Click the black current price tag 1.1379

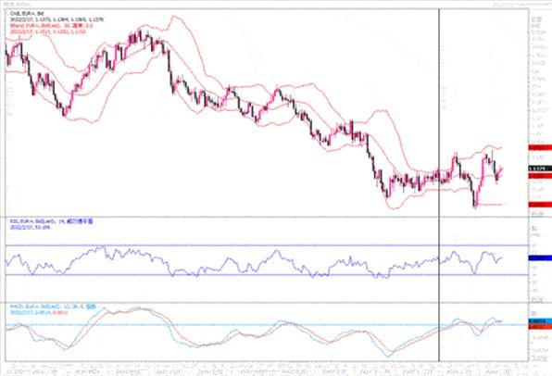coord(540,169)
